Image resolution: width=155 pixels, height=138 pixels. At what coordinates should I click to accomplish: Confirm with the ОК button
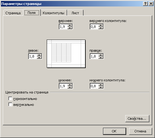114,131
